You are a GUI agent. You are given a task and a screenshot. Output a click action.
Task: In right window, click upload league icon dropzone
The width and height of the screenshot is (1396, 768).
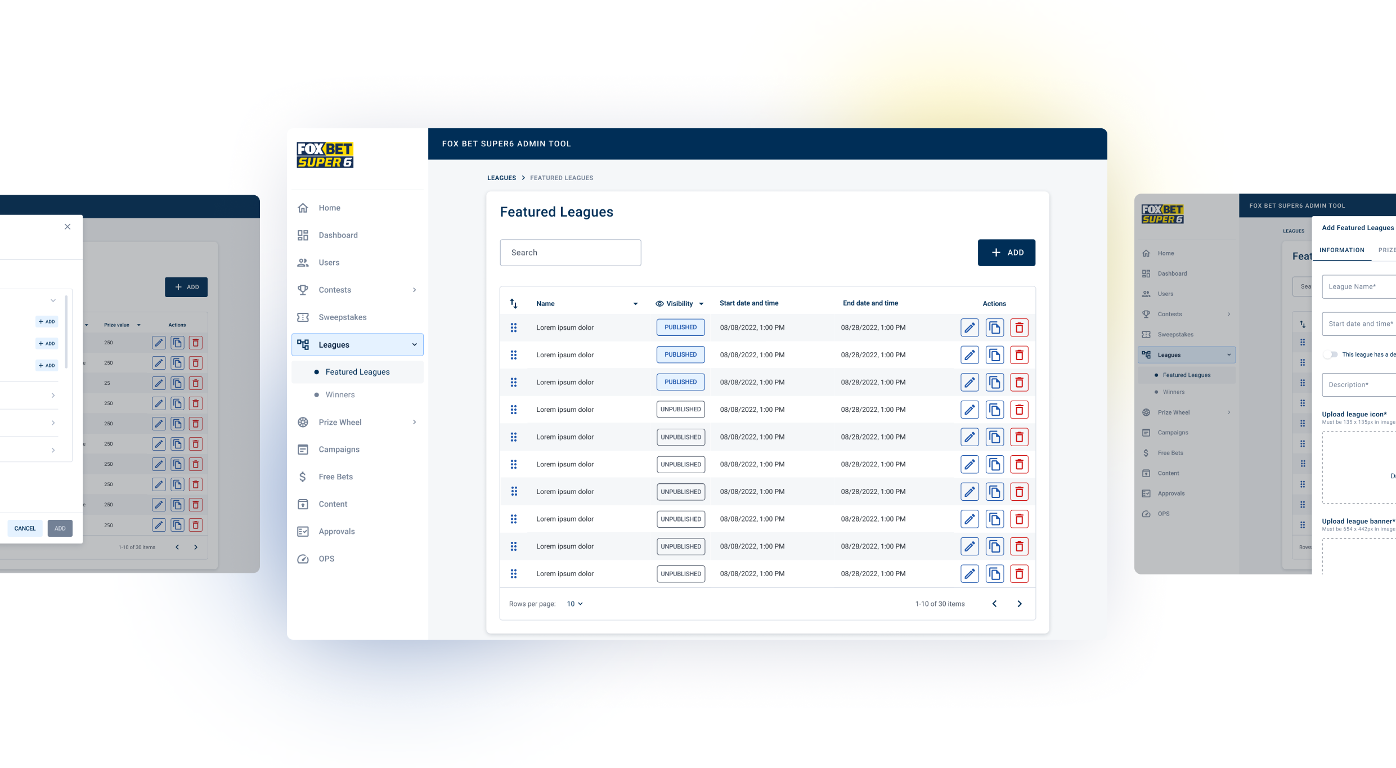[x=1359, y=468]
